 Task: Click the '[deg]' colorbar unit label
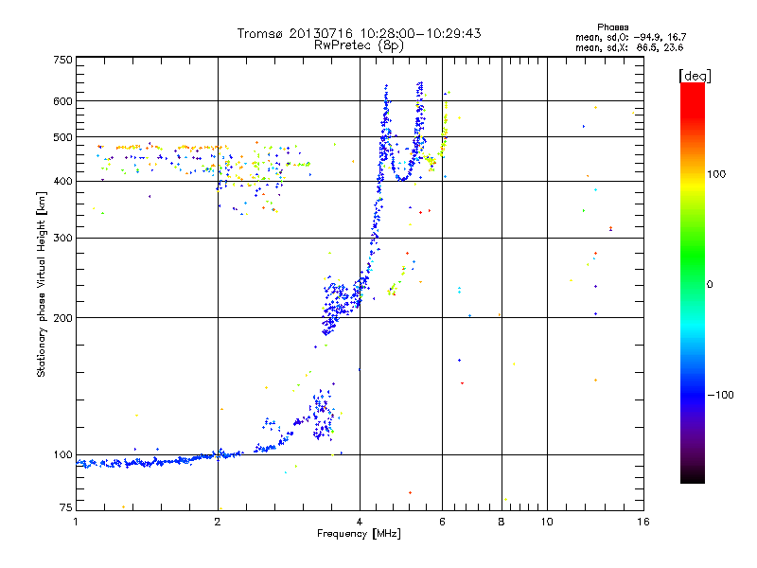click(x=695, y=76)
